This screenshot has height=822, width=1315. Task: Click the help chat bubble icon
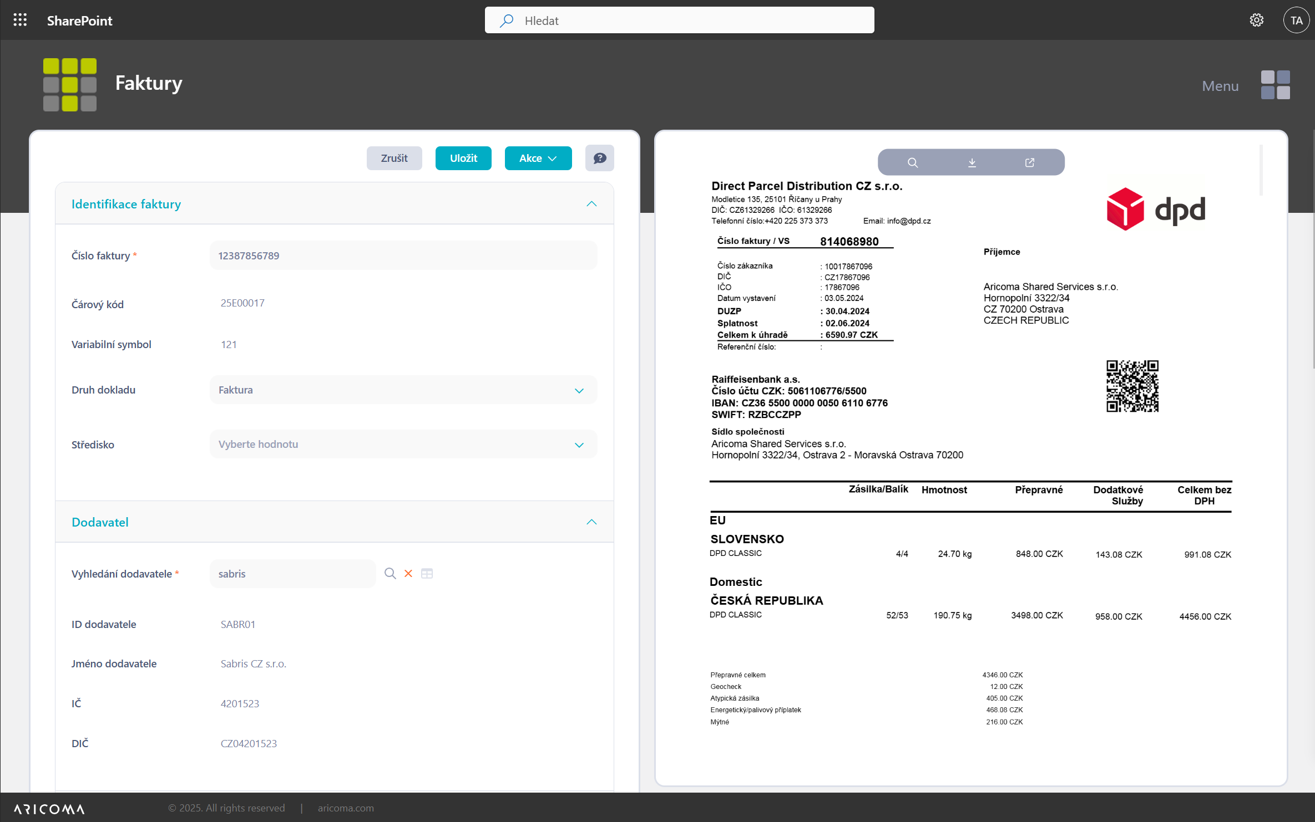pos(600,158)
